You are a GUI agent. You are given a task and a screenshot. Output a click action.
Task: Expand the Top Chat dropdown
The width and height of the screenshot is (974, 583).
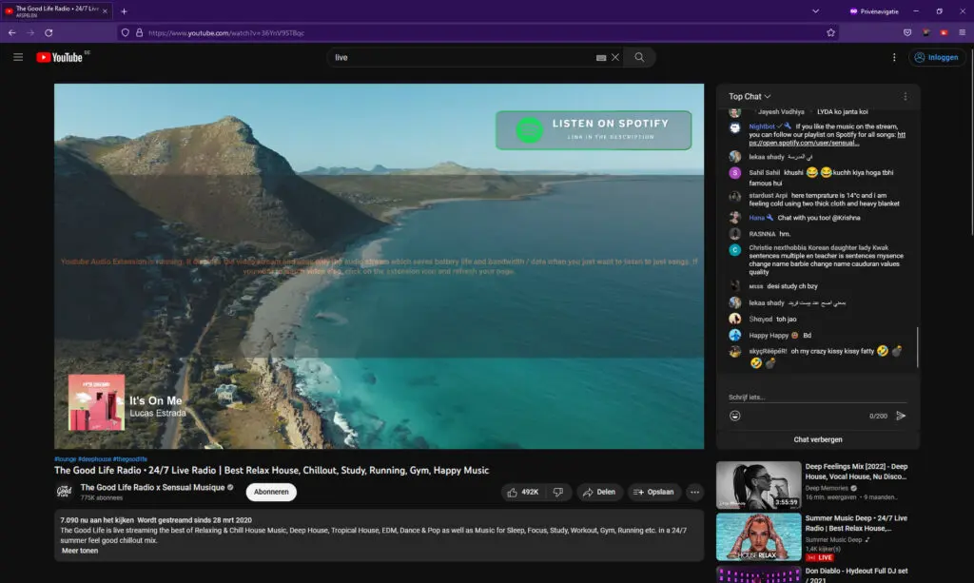coord(750,96)
